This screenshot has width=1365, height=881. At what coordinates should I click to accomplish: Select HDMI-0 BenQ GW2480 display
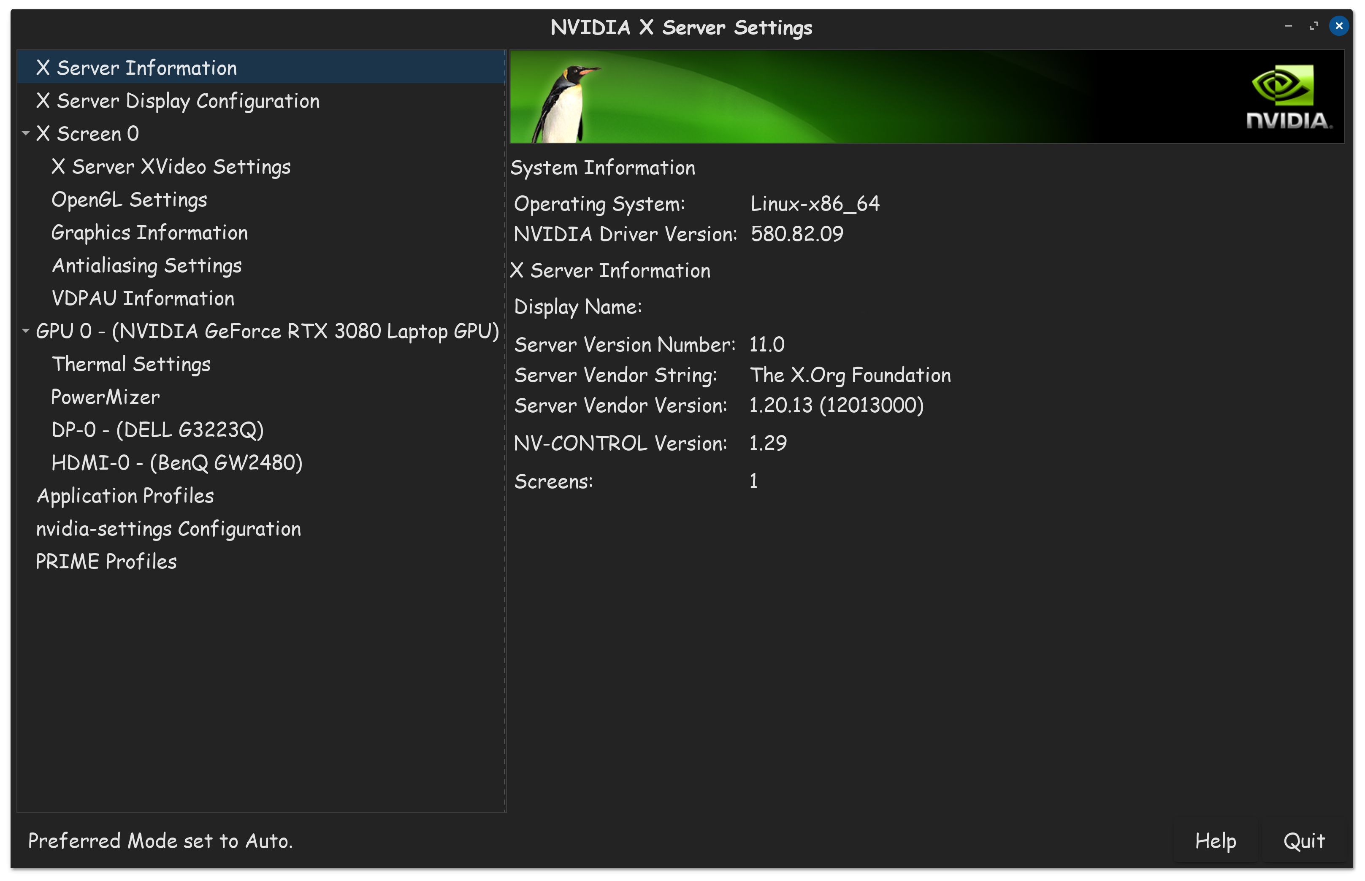177,463
